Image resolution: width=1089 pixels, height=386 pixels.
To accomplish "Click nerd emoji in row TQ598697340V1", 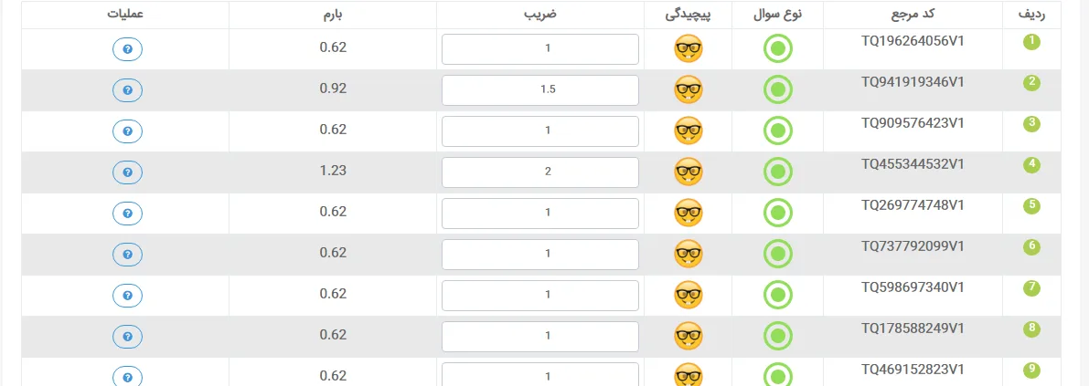I will point(689,296).
